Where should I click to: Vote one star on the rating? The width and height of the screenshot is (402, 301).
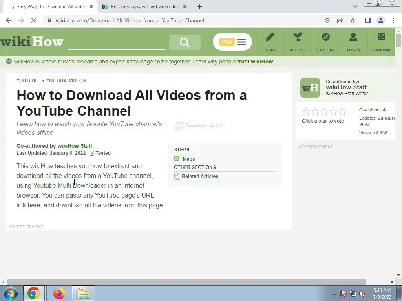pos(306,112)
